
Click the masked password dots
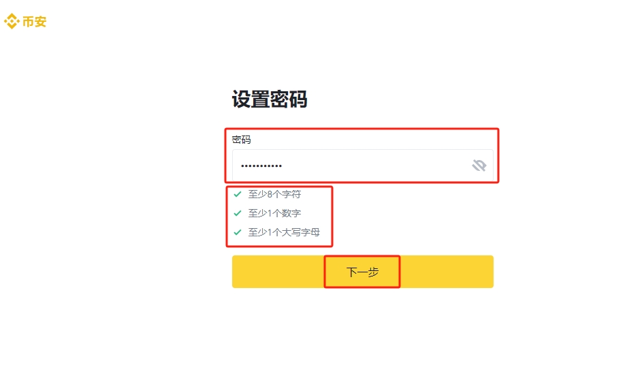[x=261, y=166]
